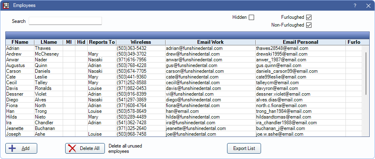375x159 pixels.
Task: Sort by the Furlo column header
Action: coord(354,42)
